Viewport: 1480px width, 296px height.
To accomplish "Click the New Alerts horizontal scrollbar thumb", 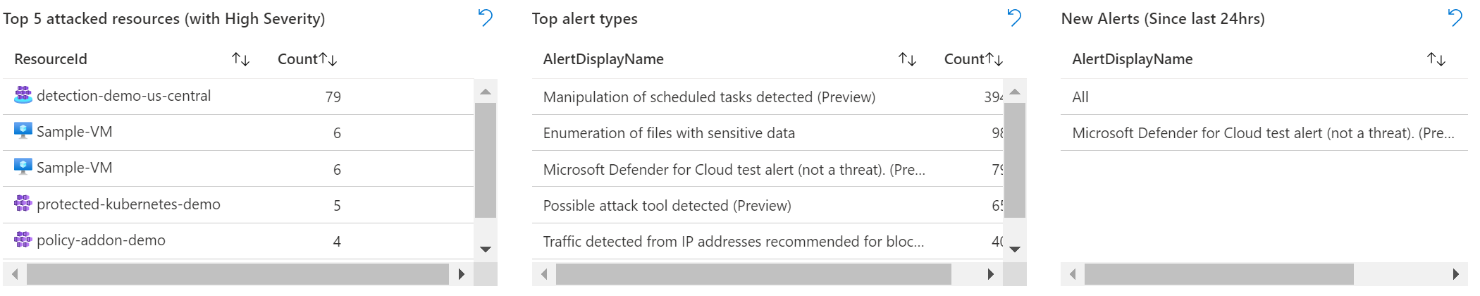I will click(x=1219, y=274).
